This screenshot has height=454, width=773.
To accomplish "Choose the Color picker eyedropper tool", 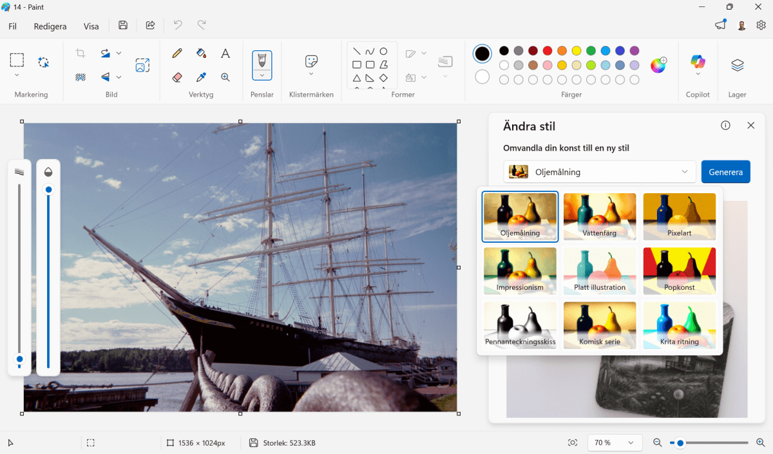I will pos(201,77).
